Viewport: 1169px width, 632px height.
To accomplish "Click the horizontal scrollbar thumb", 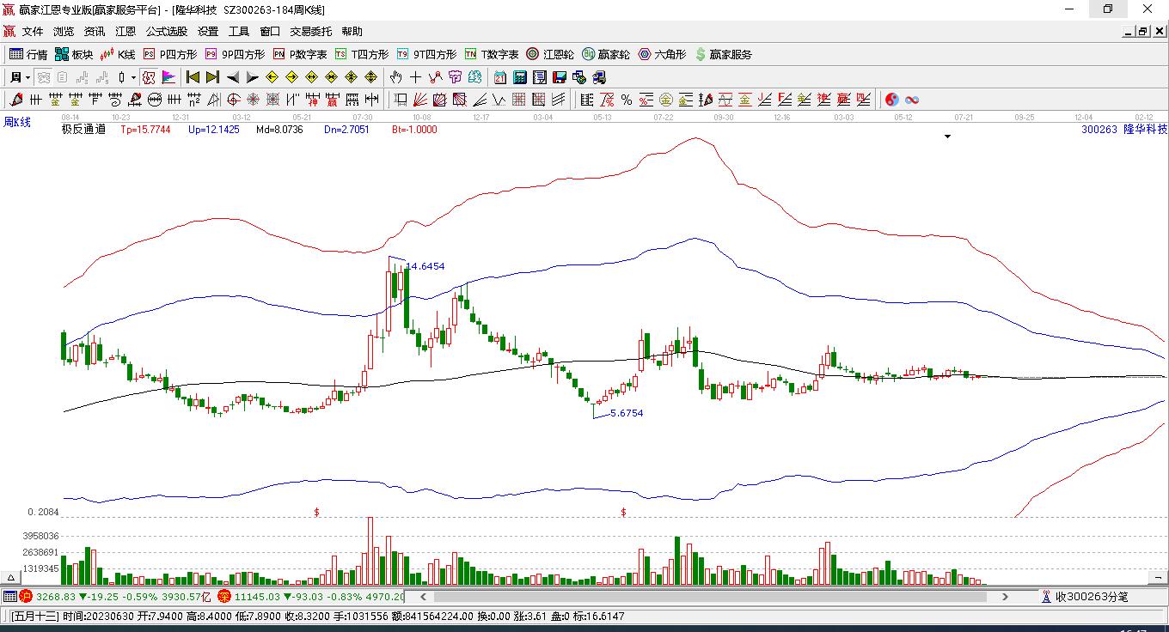I will tap(708, 597).
